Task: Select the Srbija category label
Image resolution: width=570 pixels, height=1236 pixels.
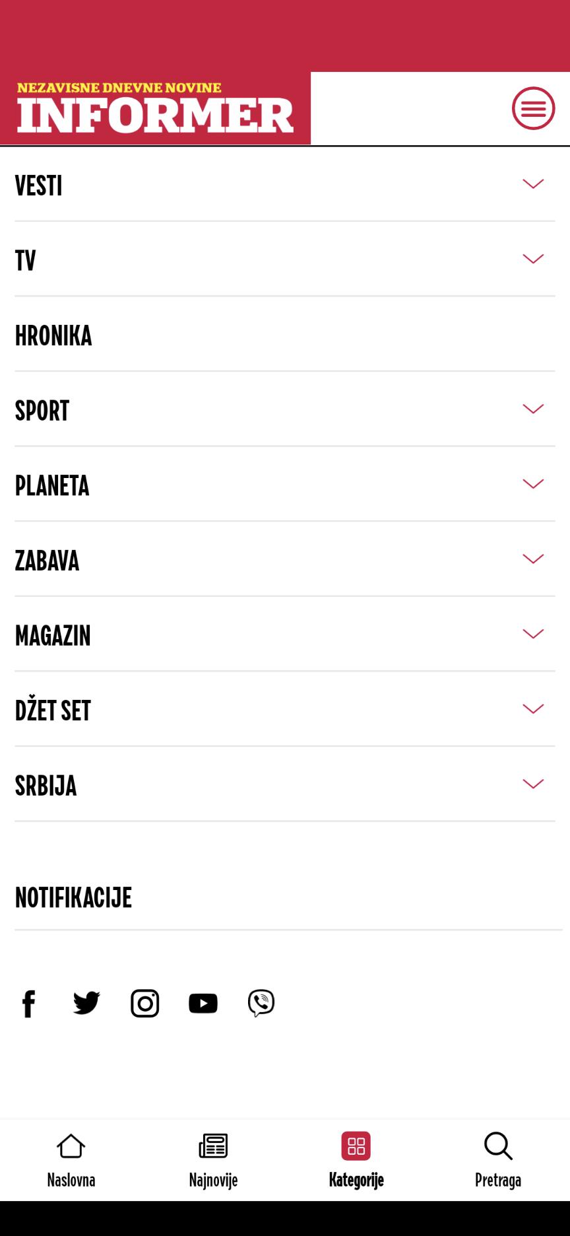Action: click(46, 786)
